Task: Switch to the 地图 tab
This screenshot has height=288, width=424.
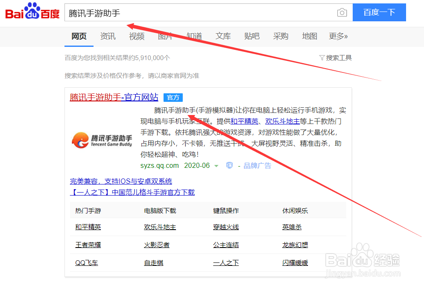Action: 309,36
